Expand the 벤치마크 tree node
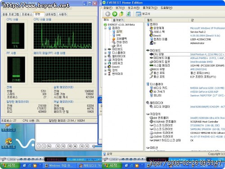The image size is (225, 169). (105, 74)
